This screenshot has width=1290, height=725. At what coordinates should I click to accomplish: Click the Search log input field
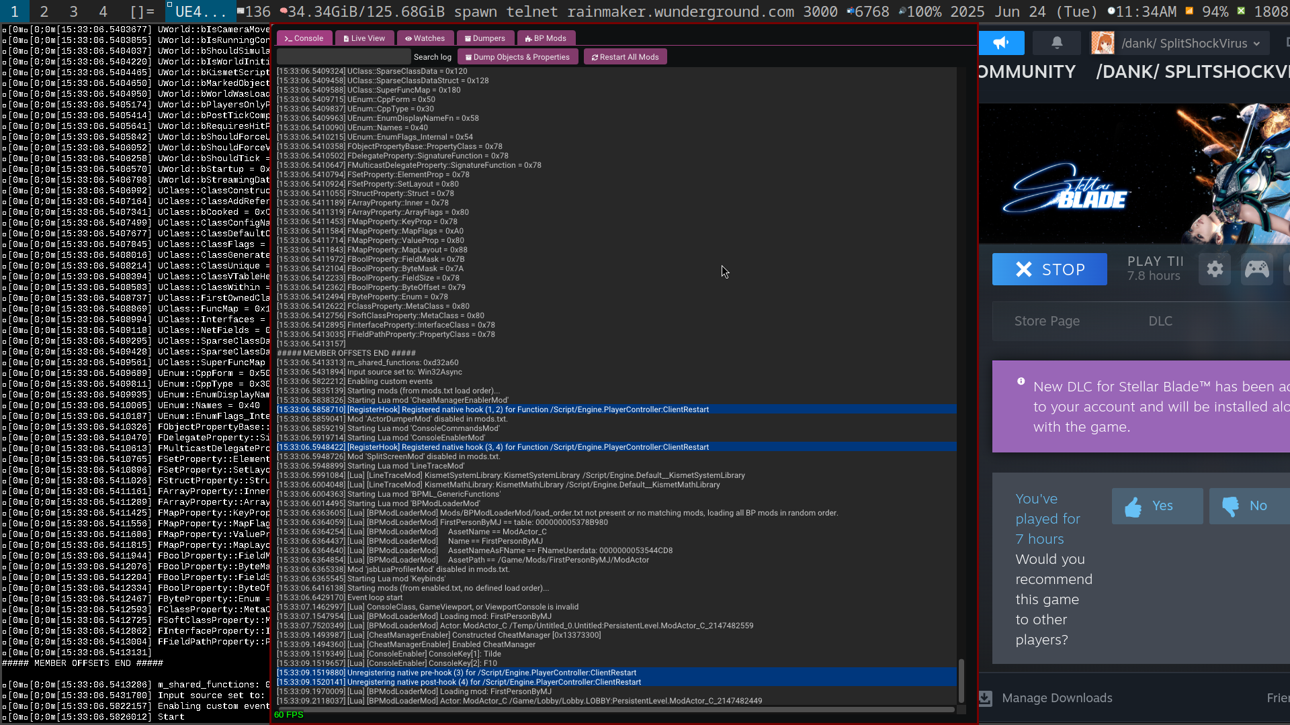(x=343, y=57)
